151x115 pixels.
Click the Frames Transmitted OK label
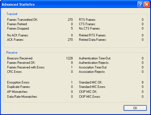[x=22, y=20]
